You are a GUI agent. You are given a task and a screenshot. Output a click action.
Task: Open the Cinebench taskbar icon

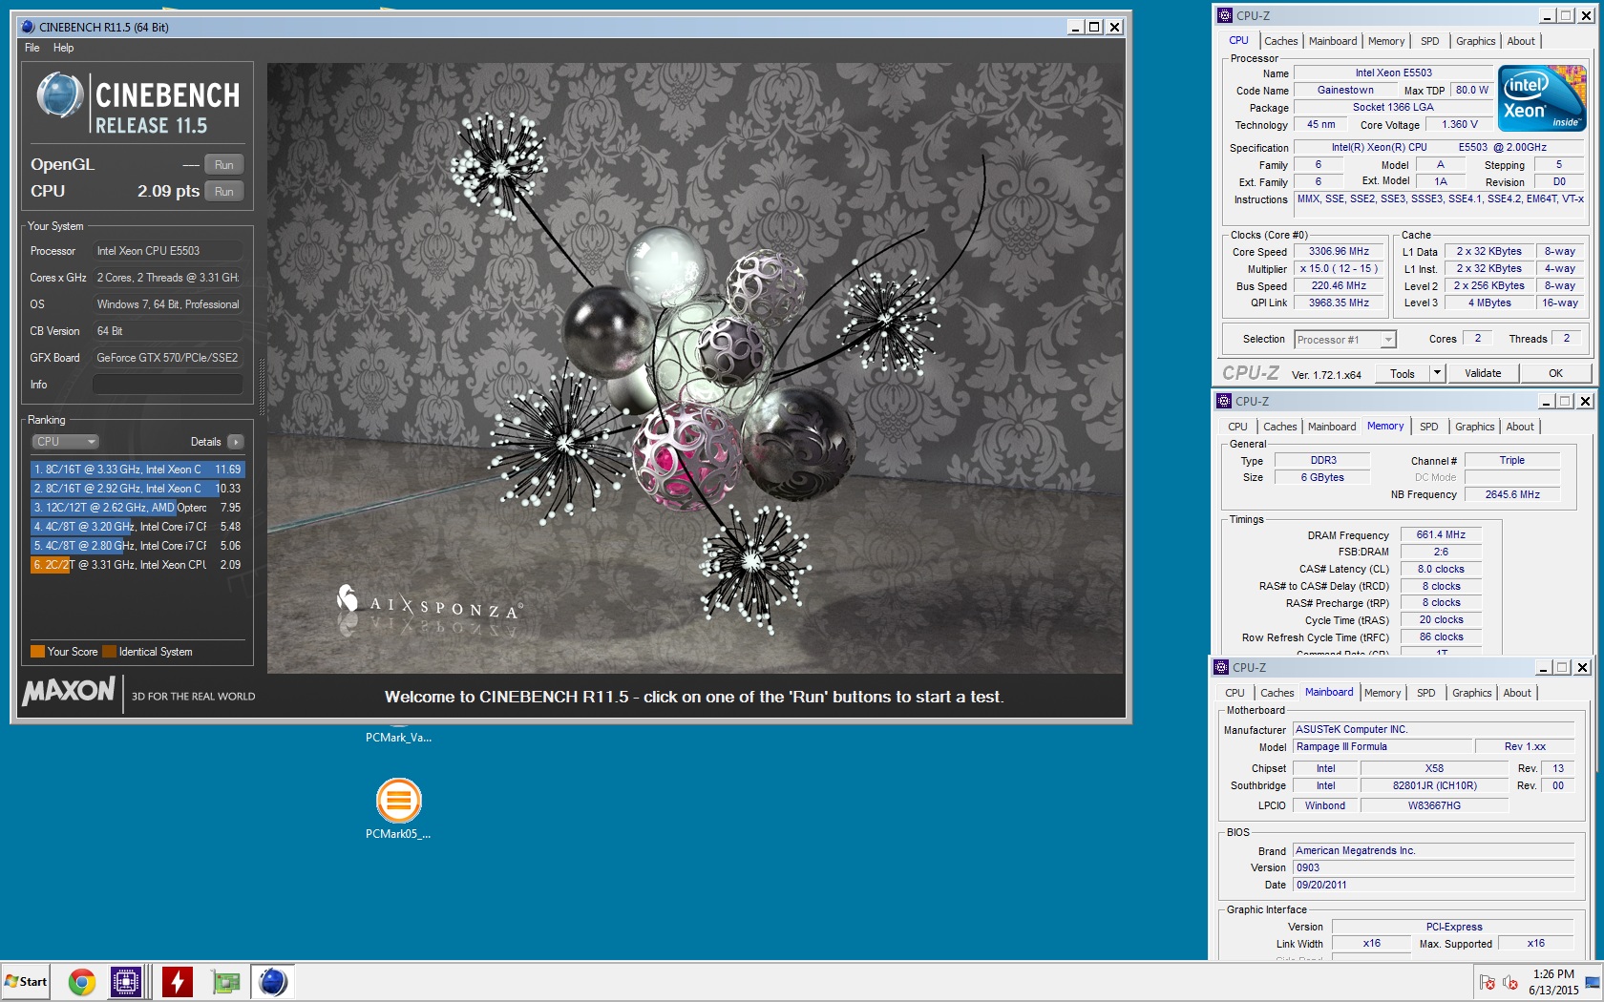tap(273, 981)
